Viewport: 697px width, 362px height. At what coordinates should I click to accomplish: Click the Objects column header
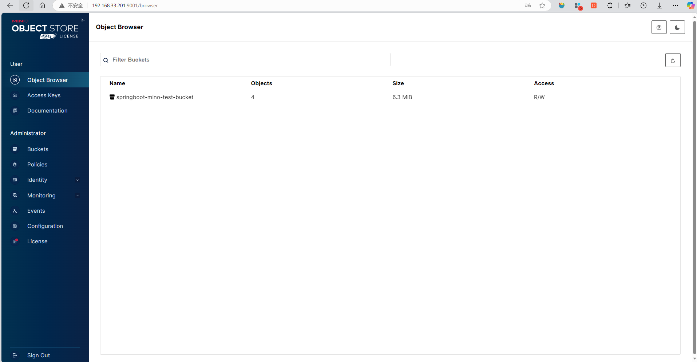(261, 83)
